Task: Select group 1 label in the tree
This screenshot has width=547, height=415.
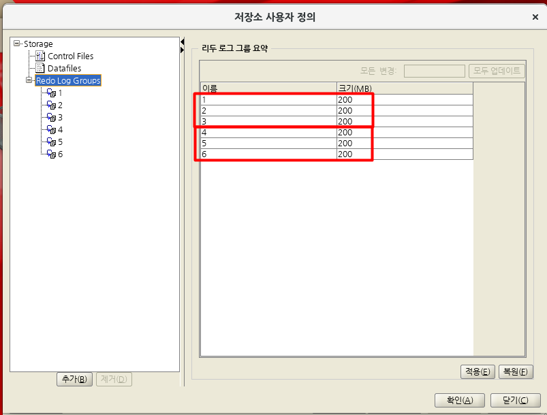Action: pos(60,93)
